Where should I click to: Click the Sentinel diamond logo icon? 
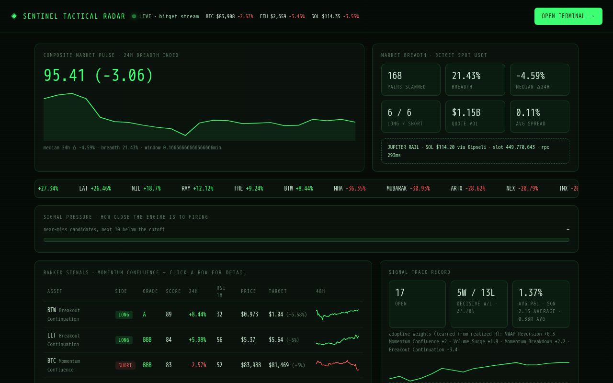14,16
